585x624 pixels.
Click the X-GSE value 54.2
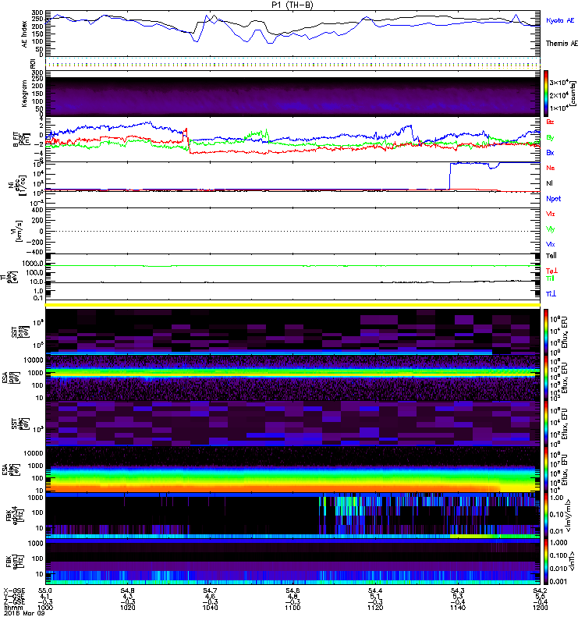click(x=541, y=590)
